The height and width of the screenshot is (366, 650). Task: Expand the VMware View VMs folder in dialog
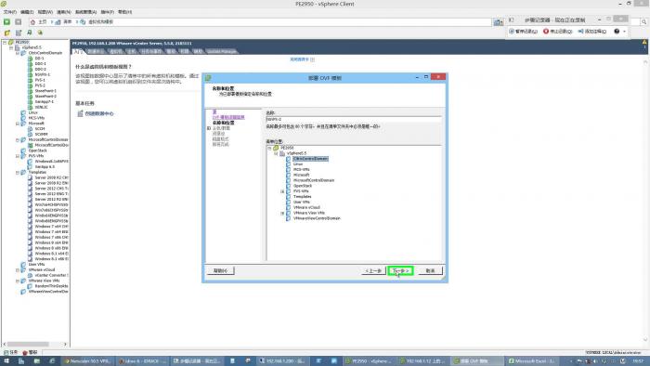coord(282,213)
